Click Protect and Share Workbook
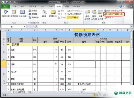The height and width of the screenshot is (98, 134). [x=113, y=10]
